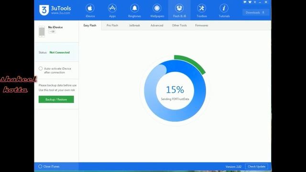This screenshot has height=172, width=306.
Task: Open the Wallpapers section
Action: [x=157, y=11]
